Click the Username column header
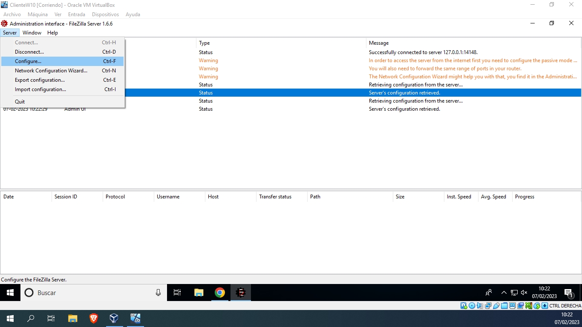The image size is (582, 327). click(179, 197)
